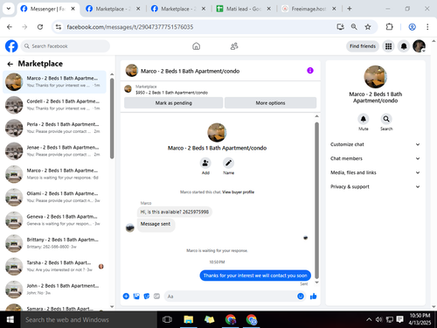The image size is (437, 328).
Task: Open File Explorer from the taskbar
Action: [189, 319]
